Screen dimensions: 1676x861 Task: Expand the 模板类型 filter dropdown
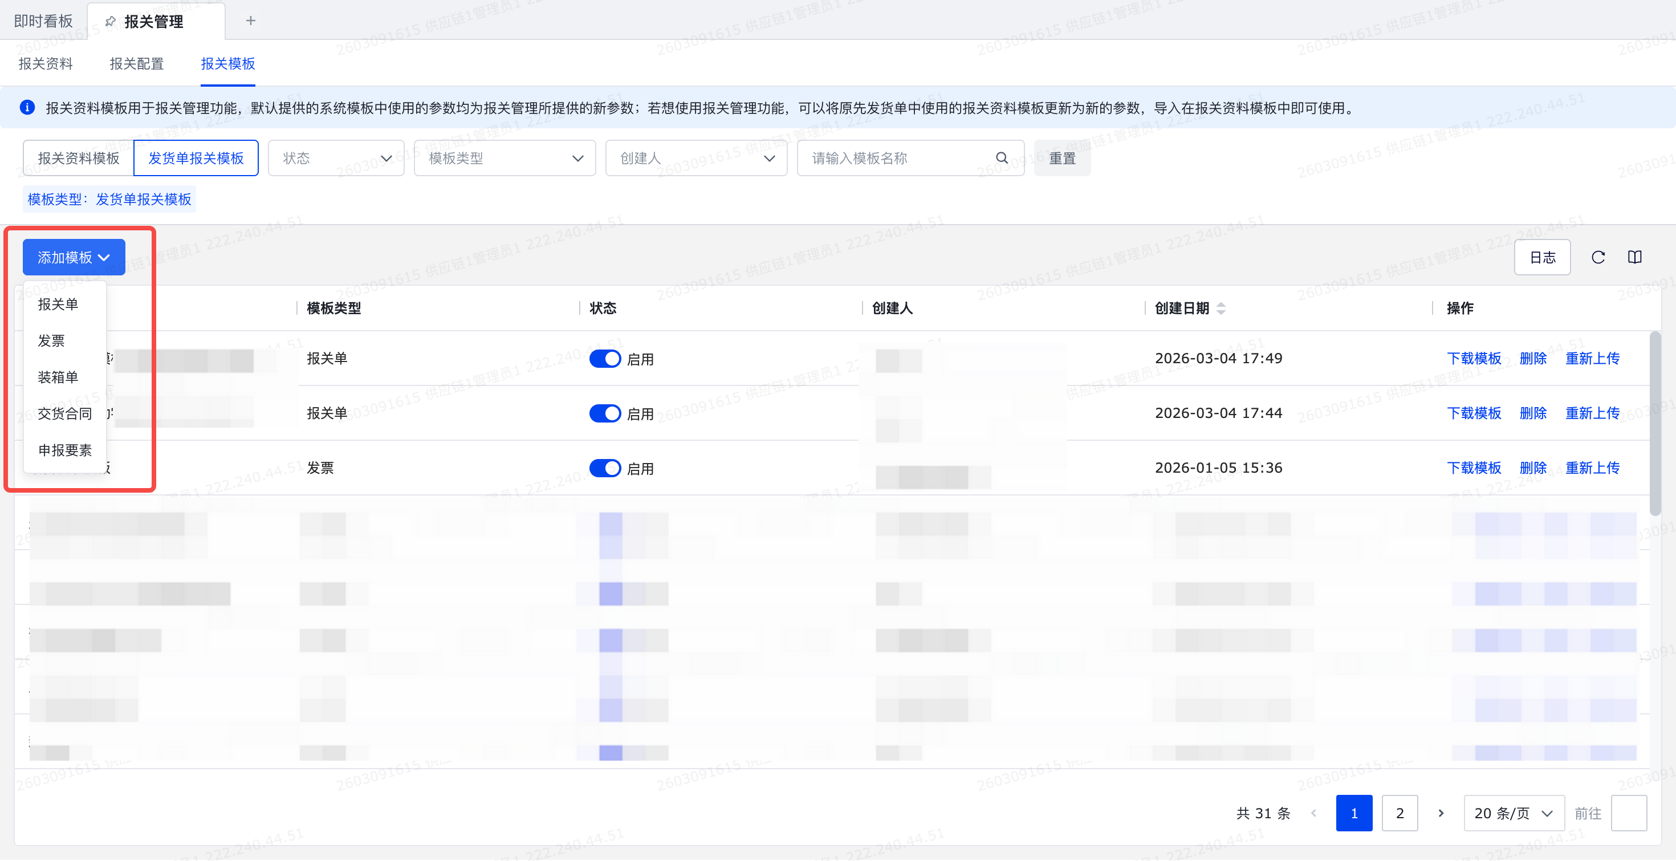[505, 158]
